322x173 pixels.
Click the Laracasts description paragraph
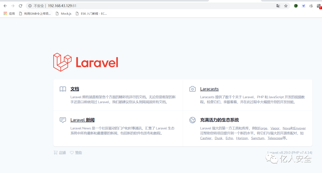(x=253, y=99)
